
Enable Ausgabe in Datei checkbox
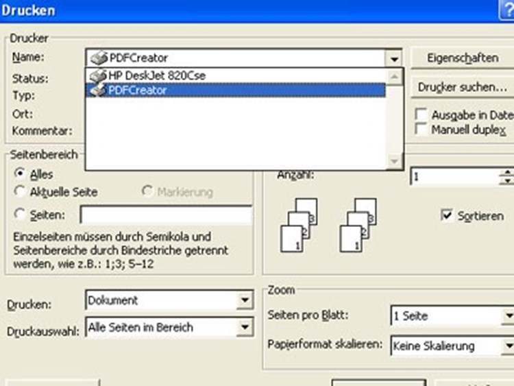coord(421,114)
